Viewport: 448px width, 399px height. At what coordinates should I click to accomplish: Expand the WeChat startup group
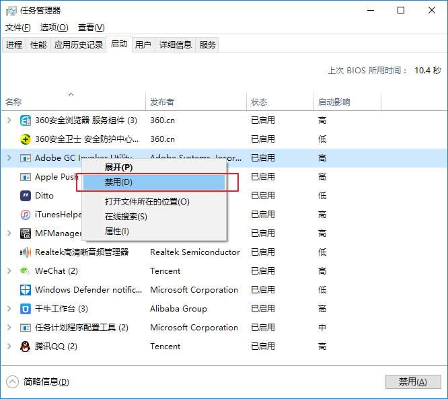point(9,271)
